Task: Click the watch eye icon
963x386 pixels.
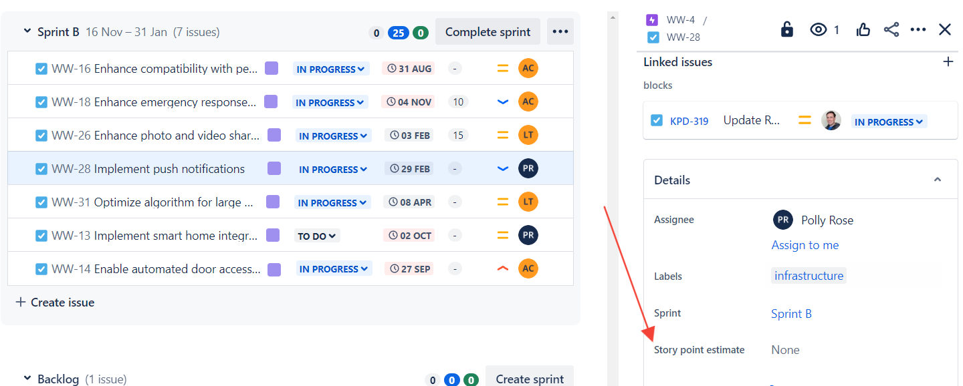Action: 818,29
